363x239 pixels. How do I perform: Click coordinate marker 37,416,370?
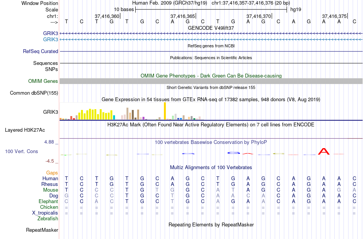tap(258, 16)
